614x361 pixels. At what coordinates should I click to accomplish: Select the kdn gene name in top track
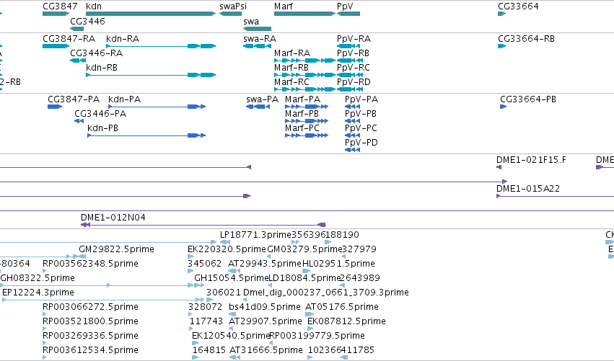tap(94, 6)
